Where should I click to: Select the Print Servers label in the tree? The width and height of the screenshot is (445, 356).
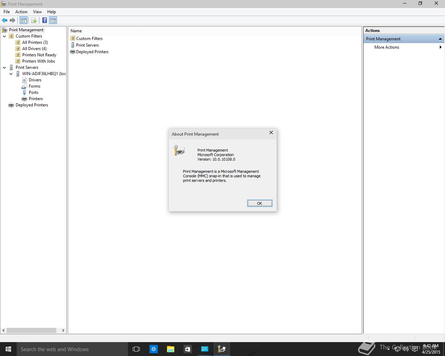point(27,67)
